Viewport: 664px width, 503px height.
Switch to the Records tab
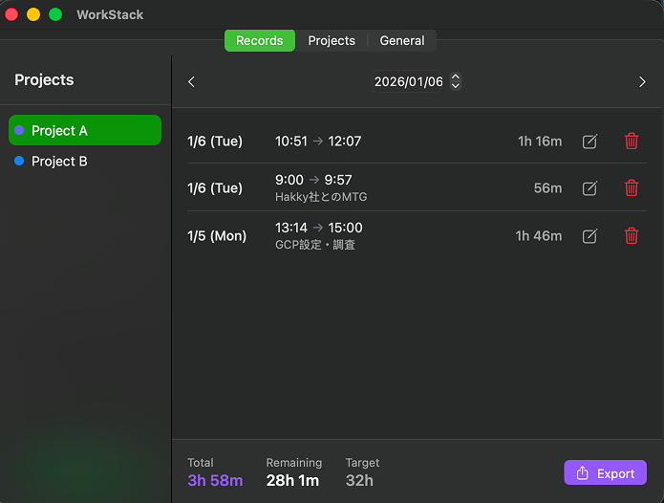[x=260, y=41]
